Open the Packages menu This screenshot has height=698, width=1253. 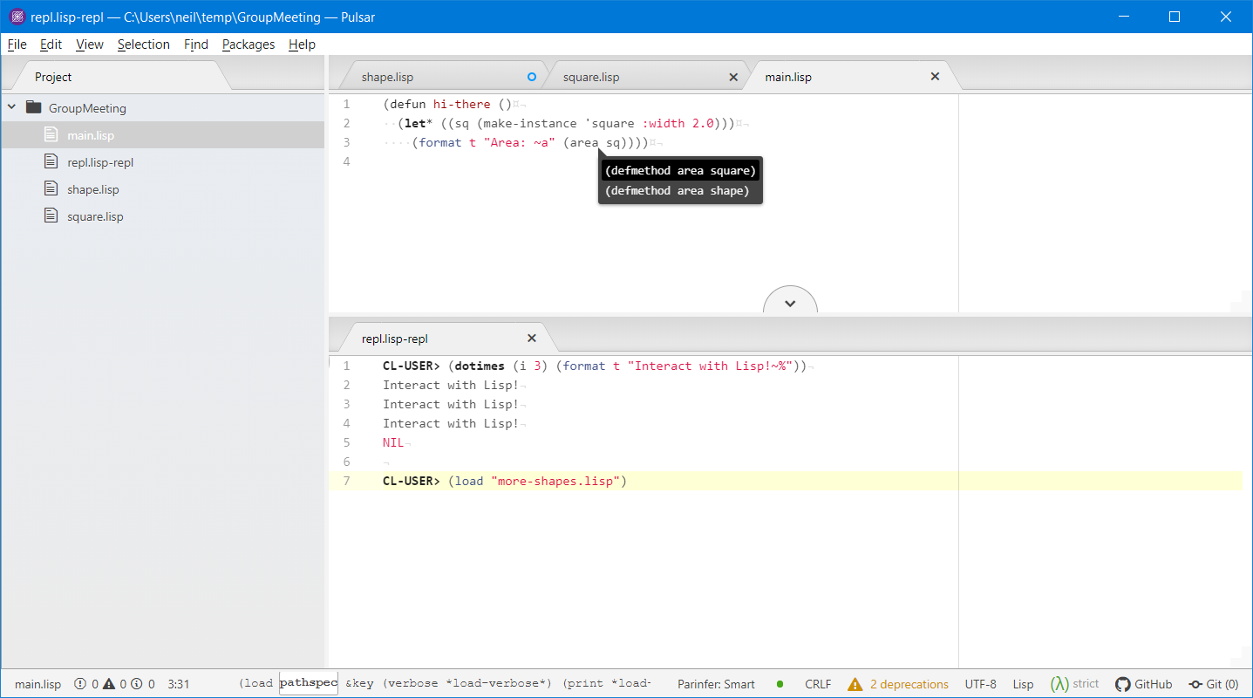pyautogui.click(x=249, y=44)
